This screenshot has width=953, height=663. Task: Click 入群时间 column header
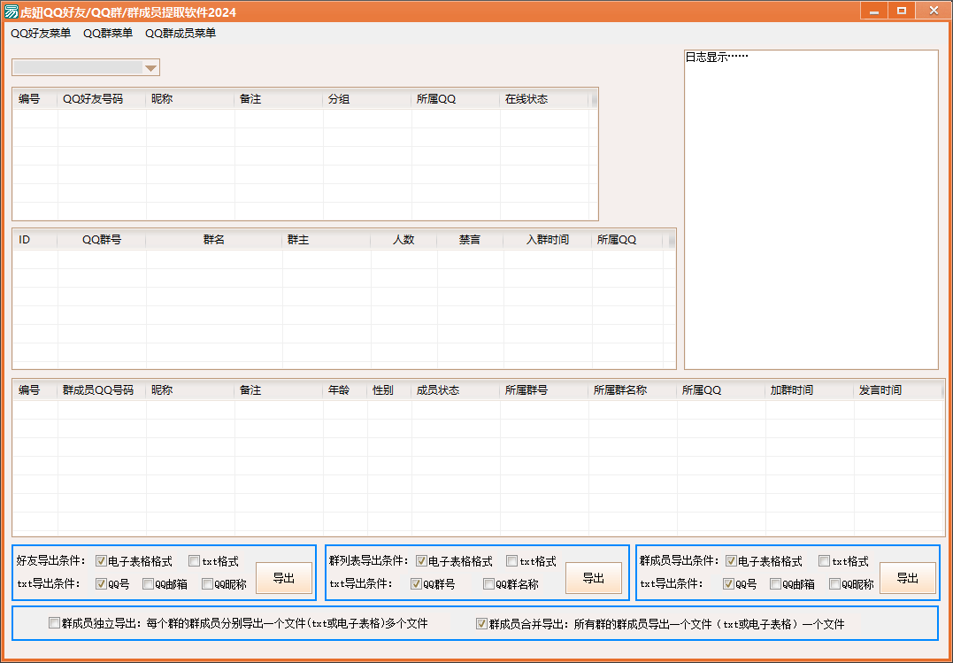pos(548,240)
